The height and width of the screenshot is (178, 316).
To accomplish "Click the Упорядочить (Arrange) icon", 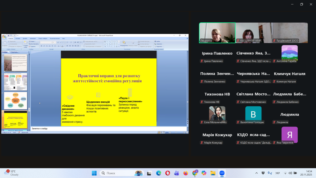I will pos(124,43).
